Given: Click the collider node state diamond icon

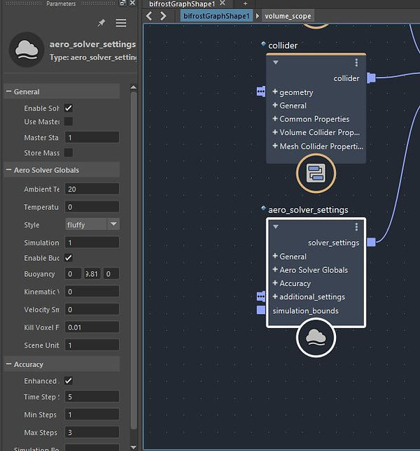Looking at the screenshot, I should 263,44.
